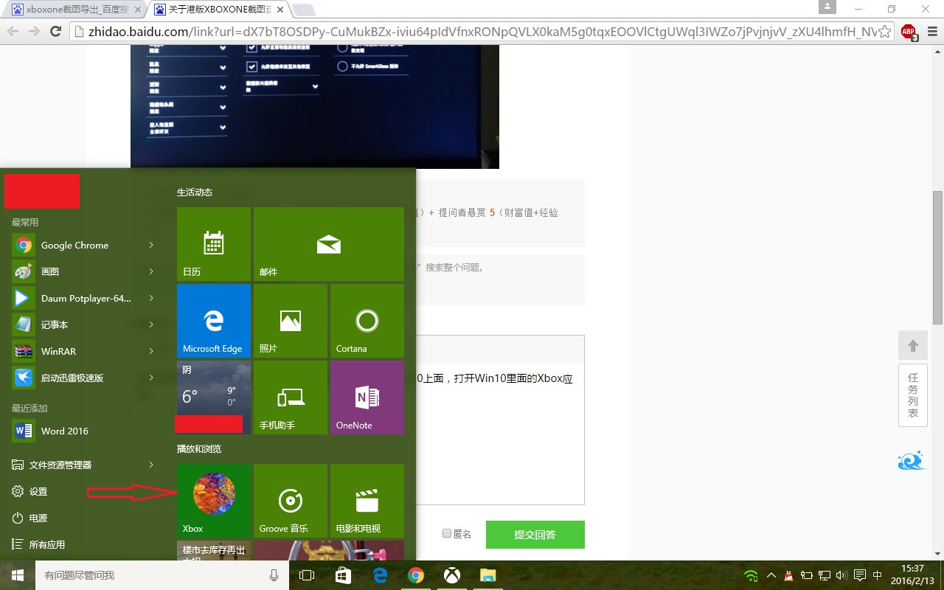This screenshot has width=944, height=590.
Task: Click the Windows Start button
Action: point(18,575)
